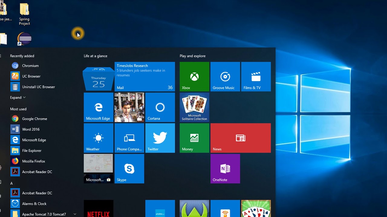The image size is (387, 217).
Task: Open the Spring Project desktop folder
Action: (24, 14)
